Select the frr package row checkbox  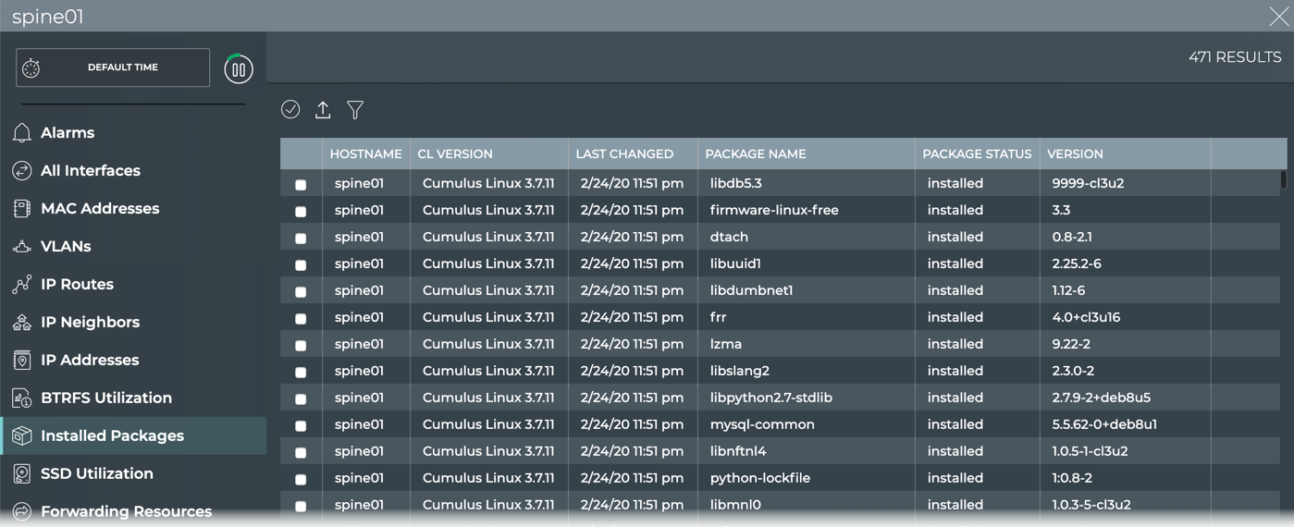301,319
